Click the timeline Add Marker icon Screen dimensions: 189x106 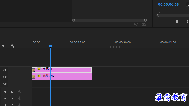coord(3,46)
